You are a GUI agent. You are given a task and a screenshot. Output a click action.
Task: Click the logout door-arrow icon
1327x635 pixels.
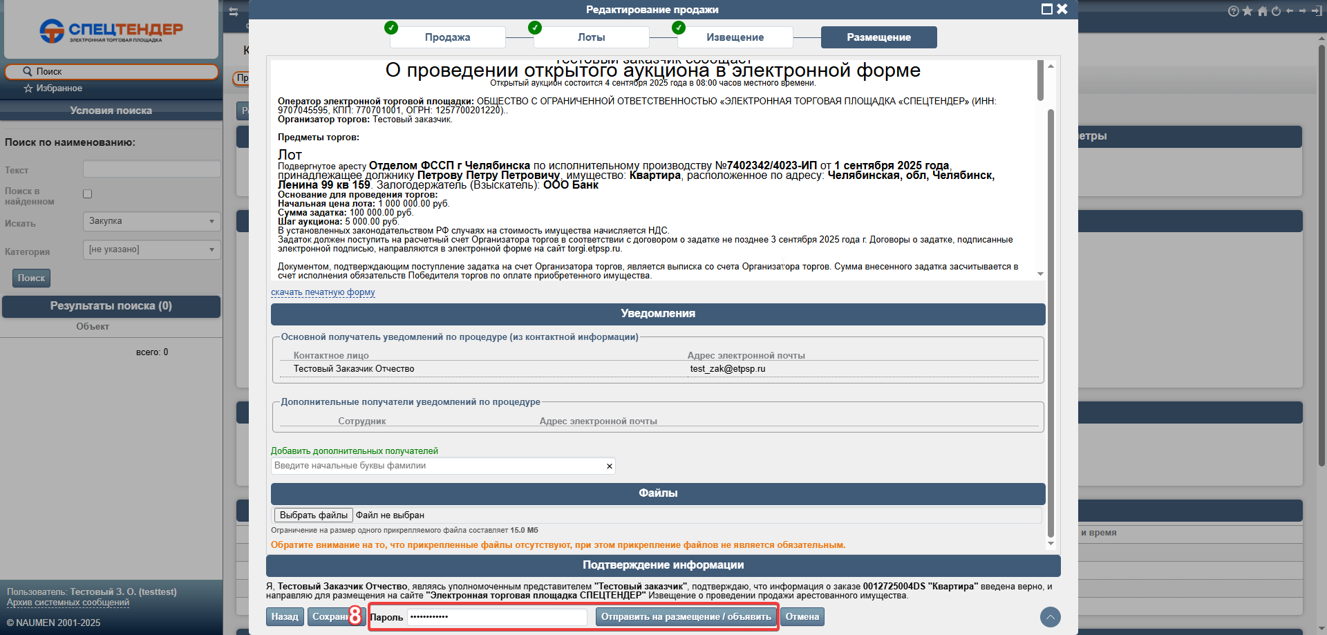(x=1315, y=11)
